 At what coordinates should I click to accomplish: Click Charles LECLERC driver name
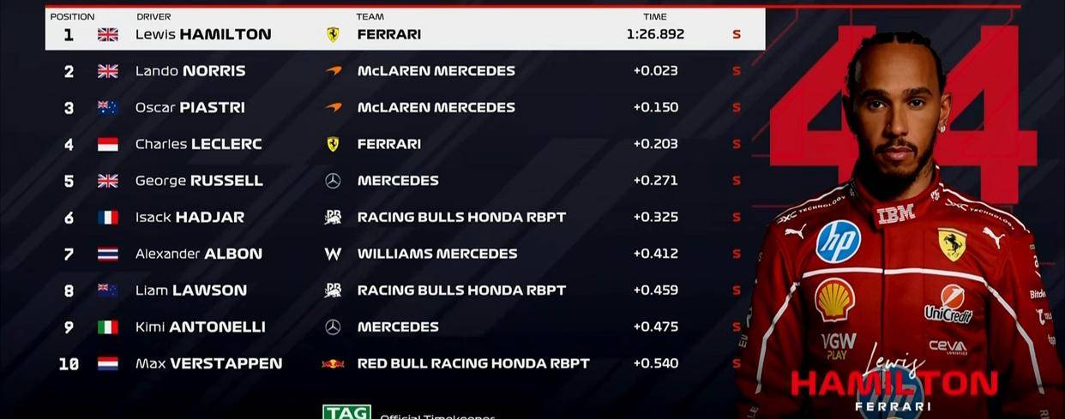tap(199, 144)
